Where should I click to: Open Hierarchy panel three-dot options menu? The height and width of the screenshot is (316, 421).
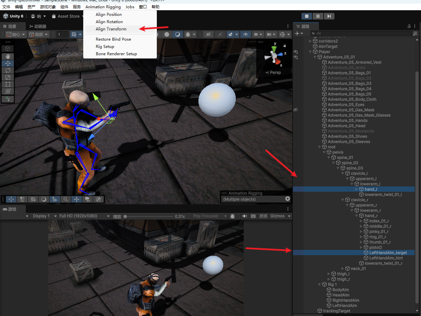[x=415, y=26]
